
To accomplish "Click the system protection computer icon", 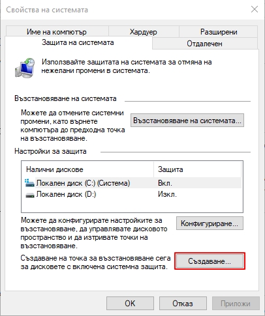I will point(25,68).
